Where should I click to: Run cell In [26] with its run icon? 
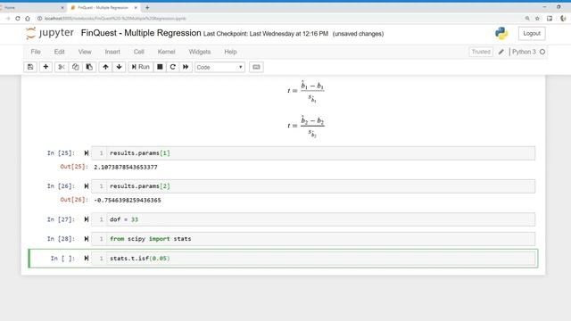tap(87, 186)
